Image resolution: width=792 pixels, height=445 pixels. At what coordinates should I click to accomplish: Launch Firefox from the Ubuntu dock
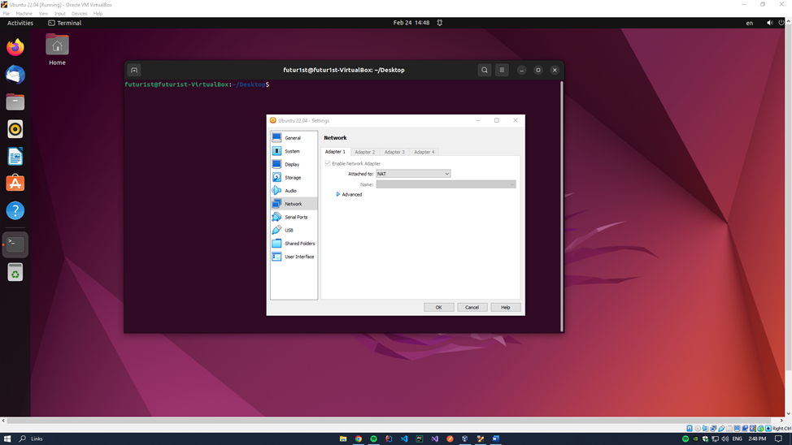(15, 47)
